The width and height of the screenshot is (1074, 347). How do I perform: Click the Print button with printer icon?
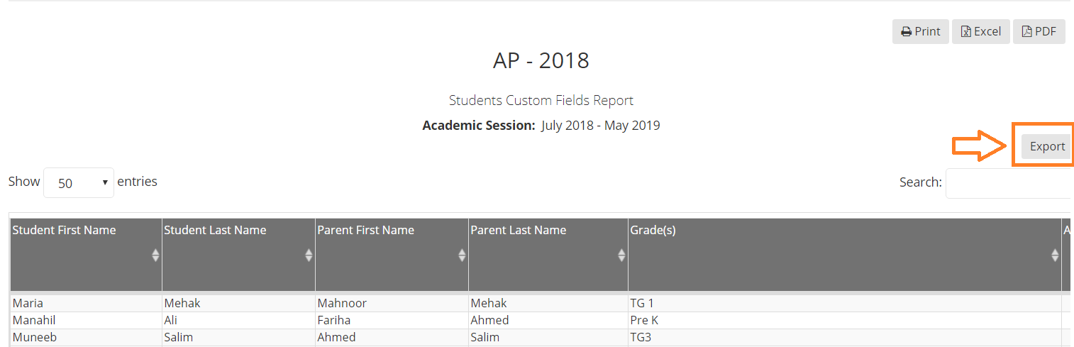coord(920,31)
